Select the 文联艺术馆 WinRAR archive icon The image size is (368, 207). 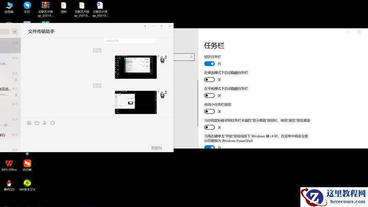click(x=46, y=9)
